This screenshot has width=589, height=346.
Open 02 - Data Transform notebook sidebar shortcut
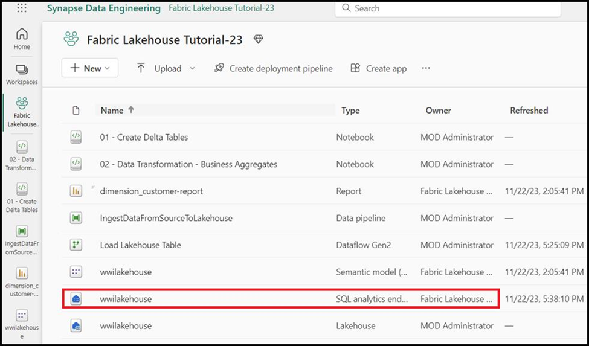(22, 156)
